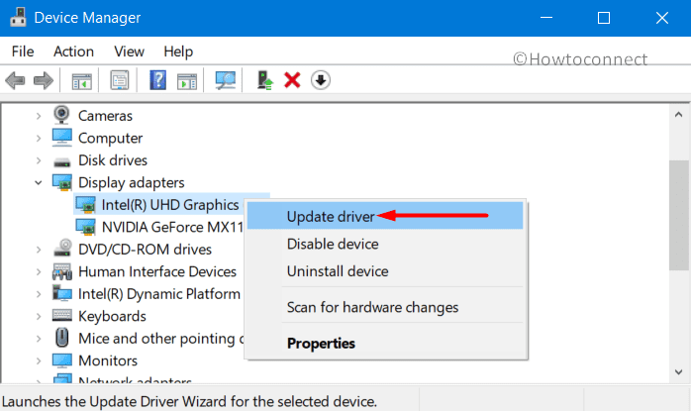Click the NVIDIA GeForce adapter icon
This screenshot has width=691, height=411.
pyautogui.click(x=85, y=227)
